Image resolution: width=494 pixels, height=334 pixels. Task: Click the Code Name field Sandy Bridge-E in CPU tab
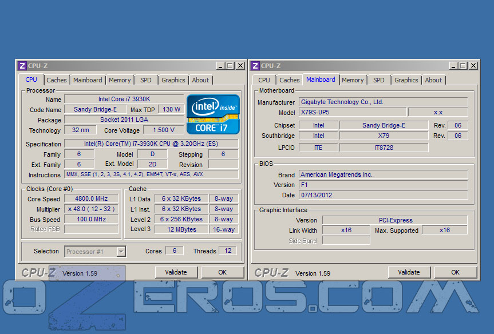[95, 109]
